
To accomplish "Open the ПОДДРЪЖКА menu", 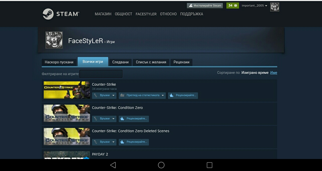I will point(192,14).
